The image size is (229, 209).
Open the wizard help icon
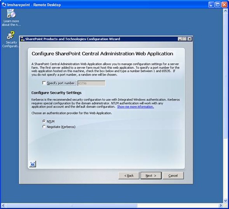point(33,164)
